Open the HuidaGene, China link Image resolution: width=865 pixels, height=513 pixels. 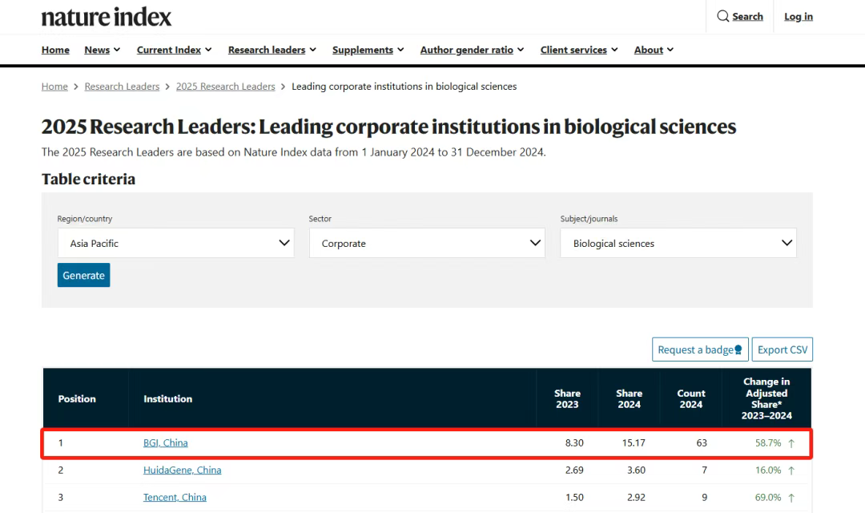(182, 470)
